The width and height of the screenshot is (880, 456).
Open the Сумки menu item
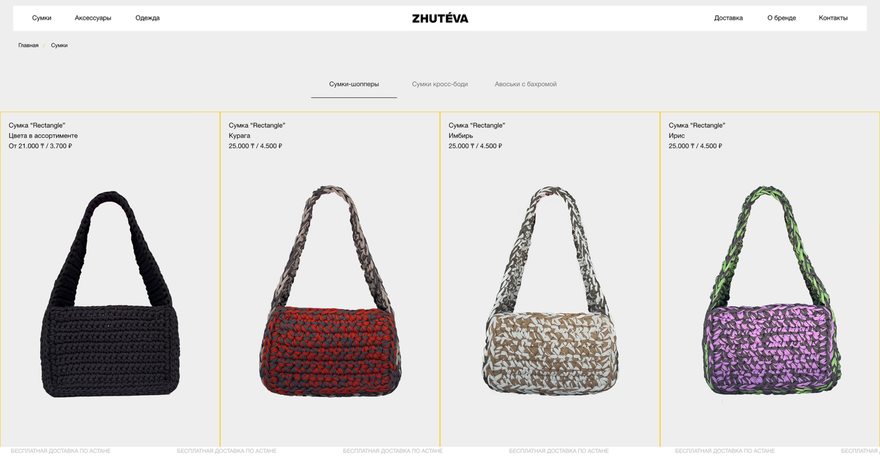click(41, 18)
